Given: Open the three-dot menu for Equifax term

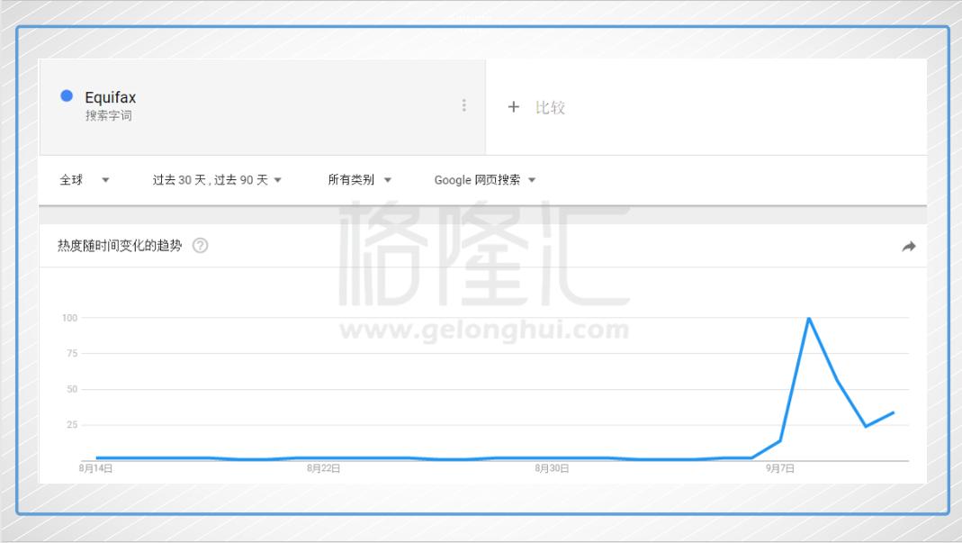Looking at the screenshot, I should [x=463, y=105].
